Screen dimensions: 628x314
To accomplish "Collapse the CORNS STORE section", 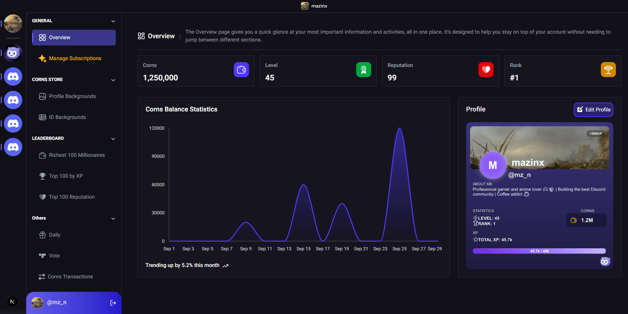I will pyautogui.click(x=113, y=80).
